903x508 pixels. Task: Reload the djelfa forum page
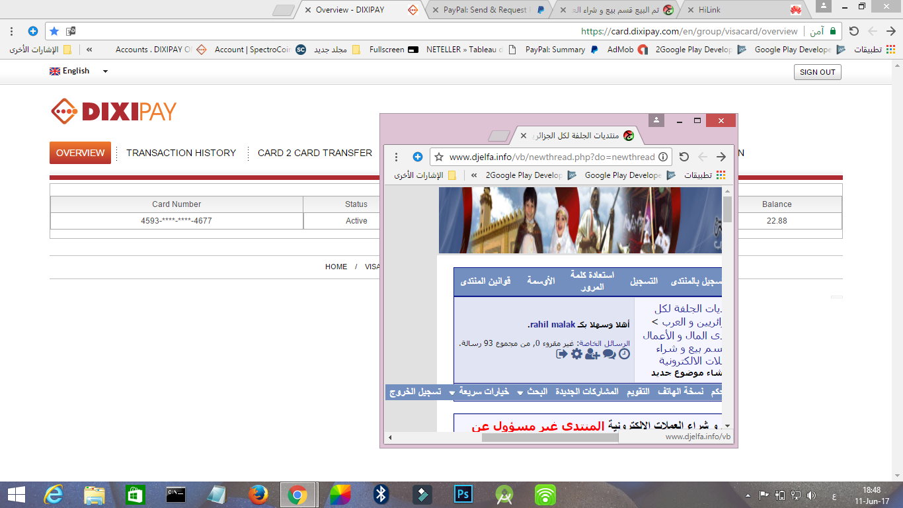(684, 157)
